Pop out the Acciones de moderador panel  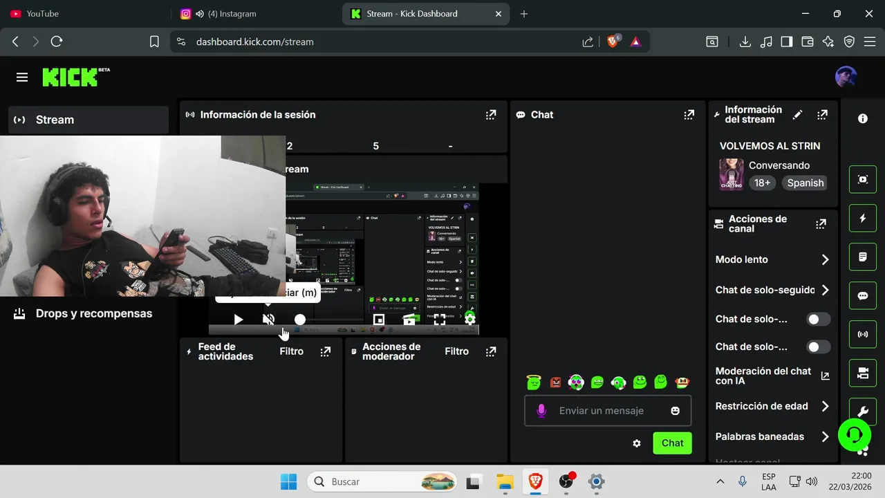pyautogui.click(x=491, y=351)
